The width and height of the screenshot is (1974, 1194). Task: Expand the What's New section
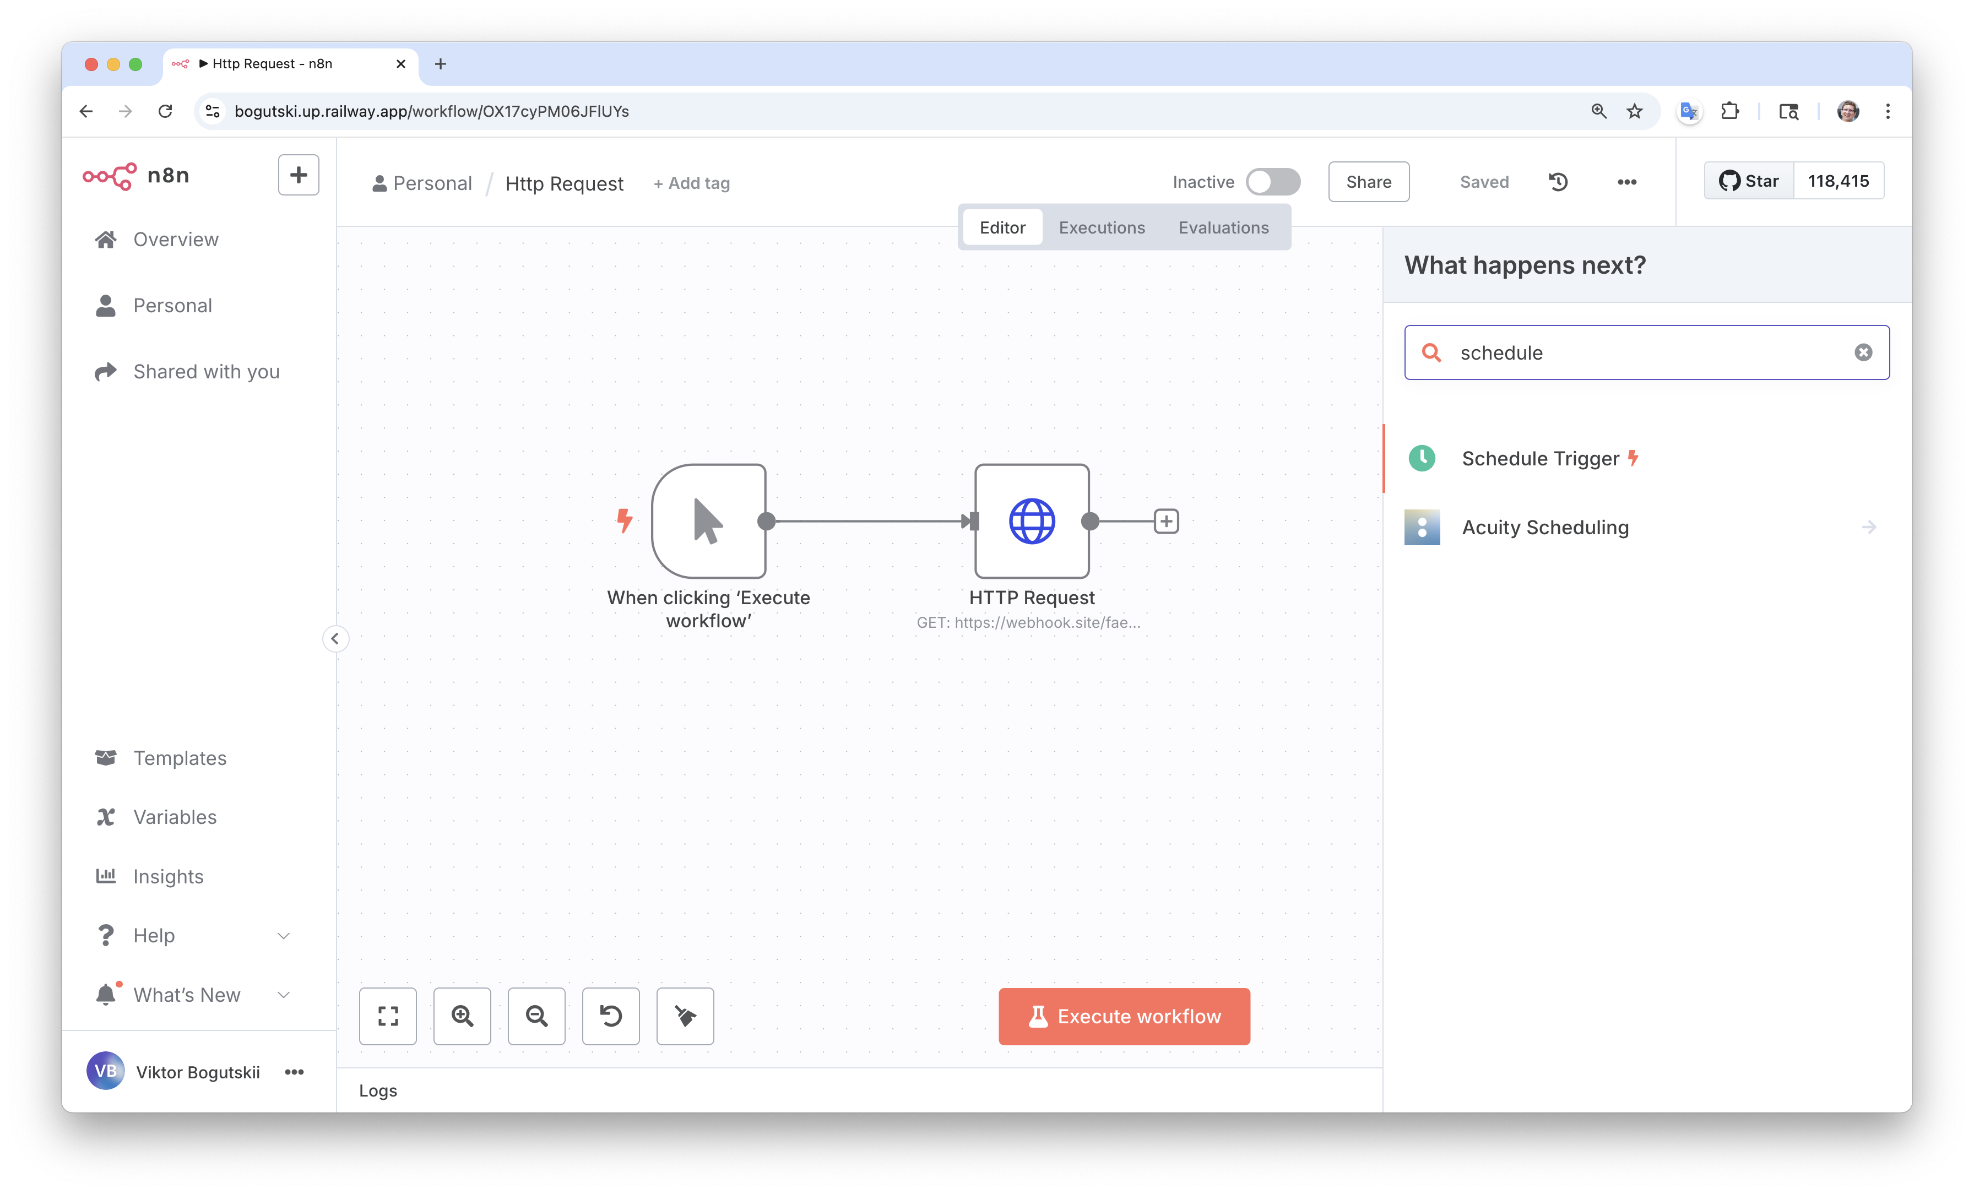284,995
